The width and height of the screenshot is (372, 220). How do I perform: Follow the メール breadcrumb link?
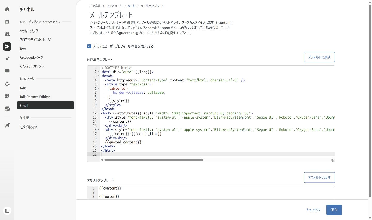pyautogui.click(x=131, y=6)
